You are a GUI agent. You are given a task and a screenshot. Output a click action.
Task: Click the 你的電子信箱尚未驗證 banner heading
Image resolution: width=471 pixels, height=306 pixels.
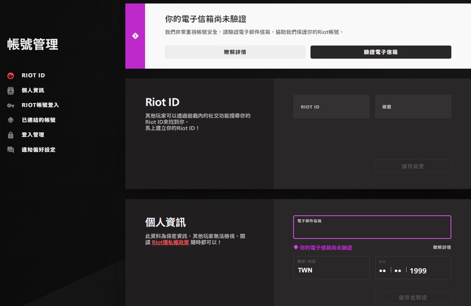tap(206, 19)
